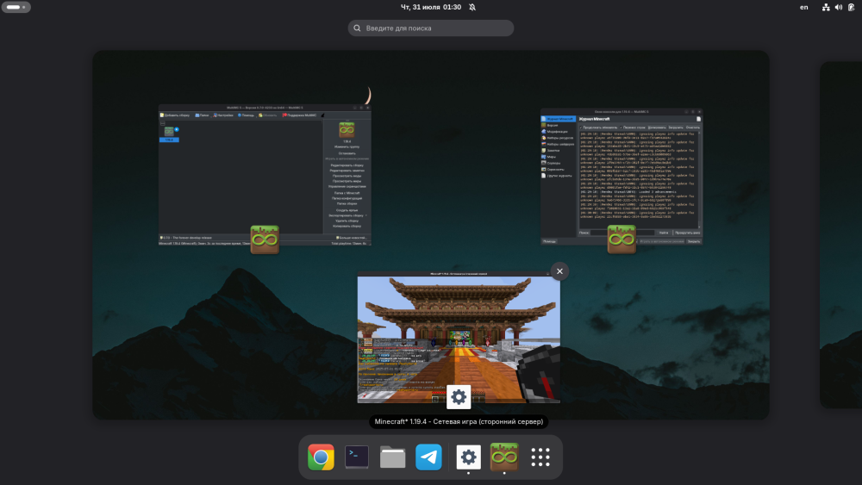Show the applications grid from the dock
The image size is (862, 485).
click(x=540, y=457)
